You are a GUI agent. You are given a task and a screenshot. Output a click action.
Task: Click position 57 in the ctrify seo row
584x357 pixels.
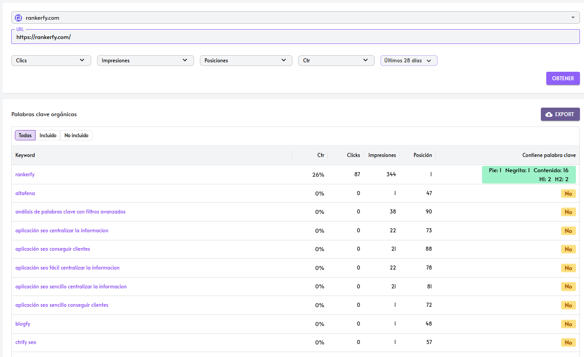coord(429,342)
